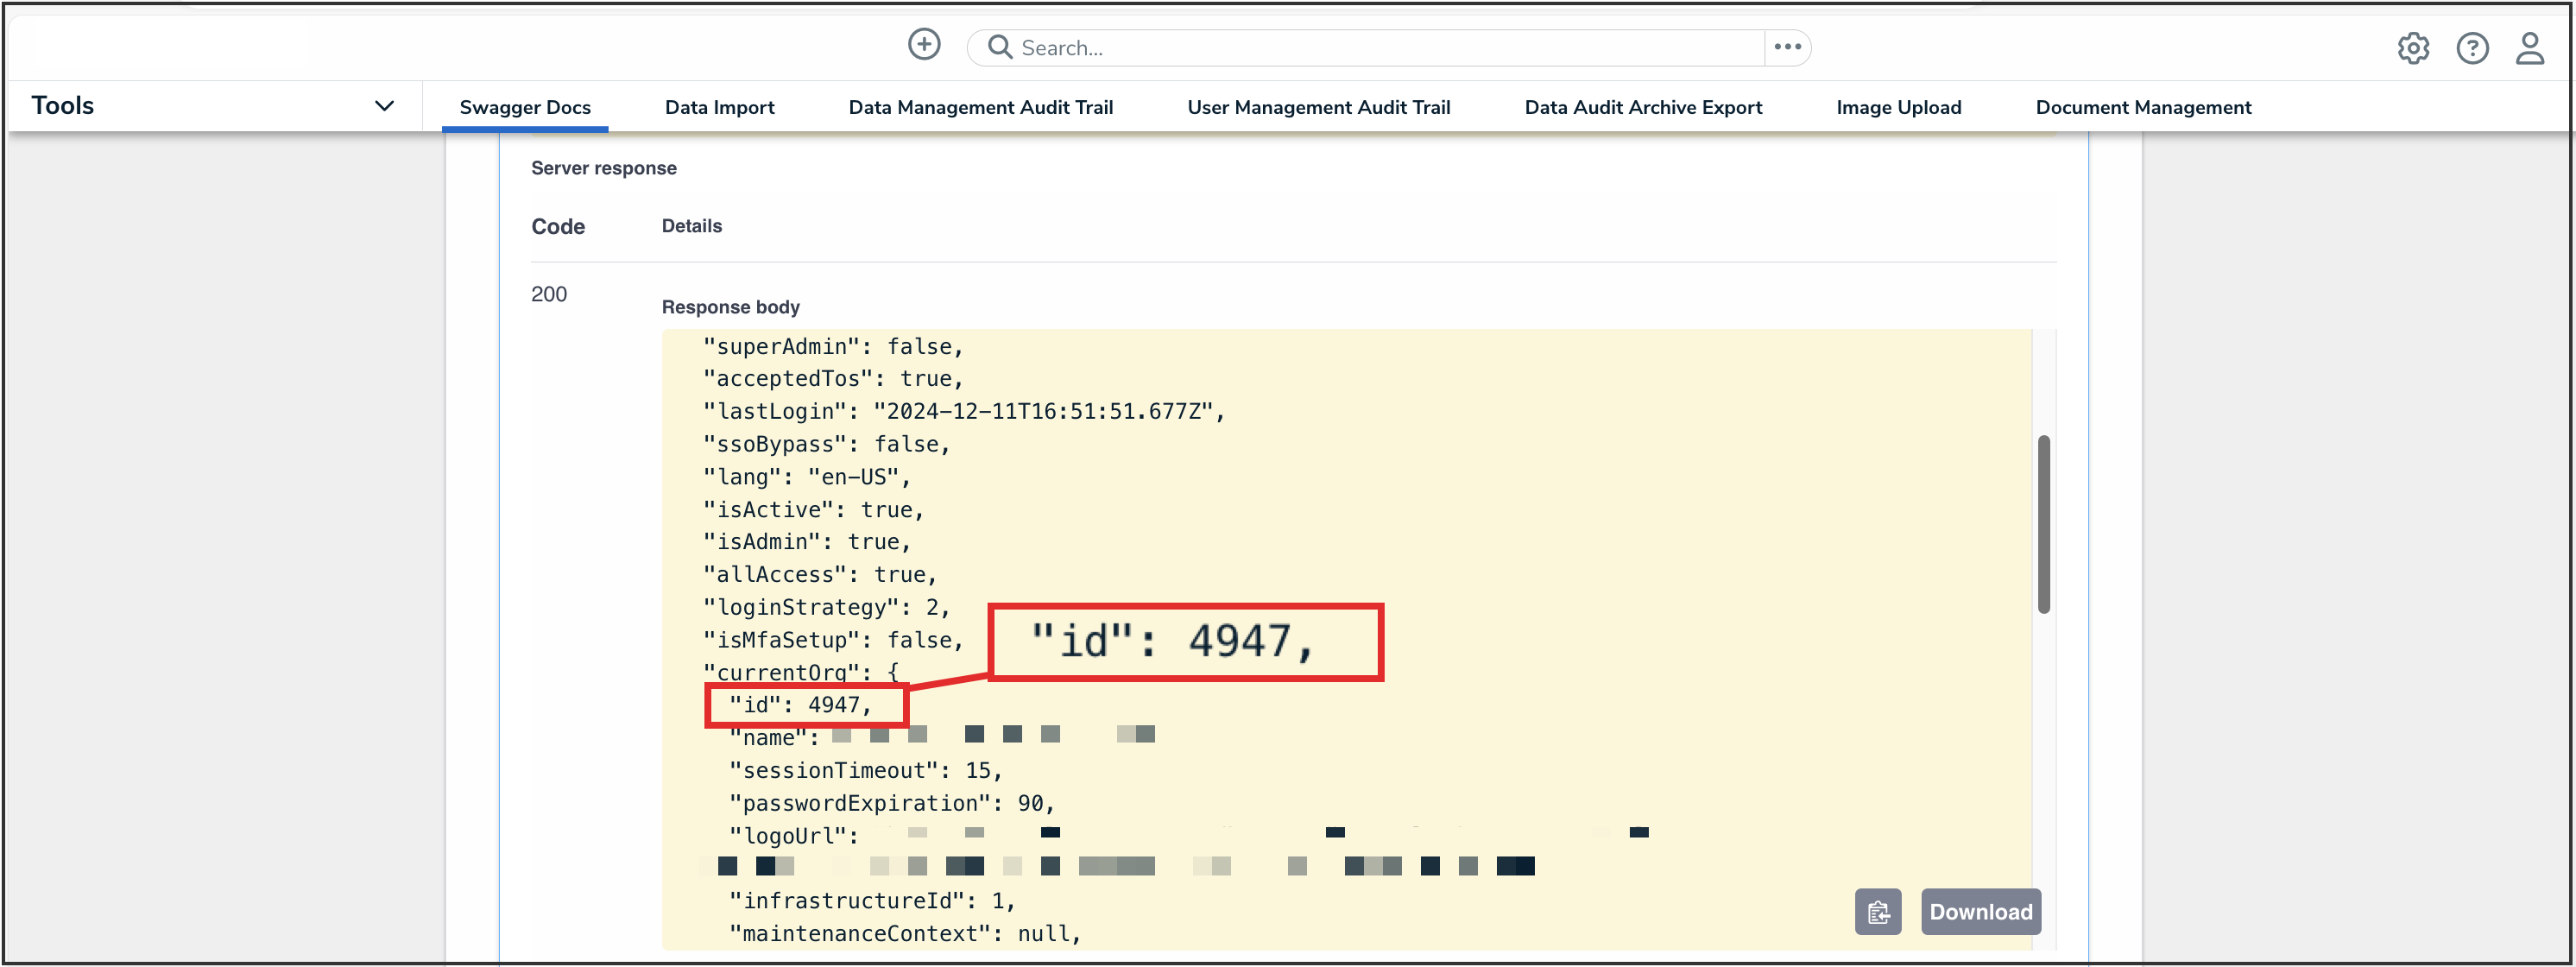2576x967 pixels.
Task: Select the Swagger Docs tab
Action: pyautogui.click(x=525, y=107)
